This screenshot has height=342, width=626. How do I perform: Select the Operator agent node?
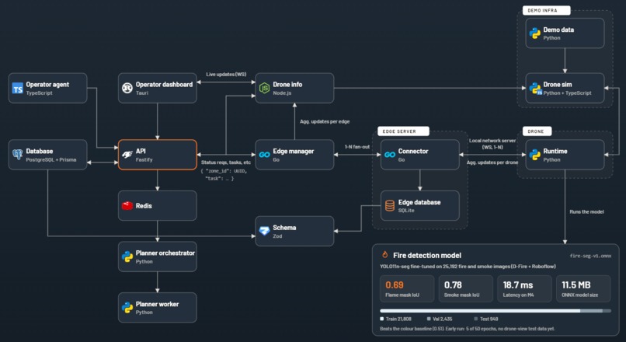click(47, 89)
